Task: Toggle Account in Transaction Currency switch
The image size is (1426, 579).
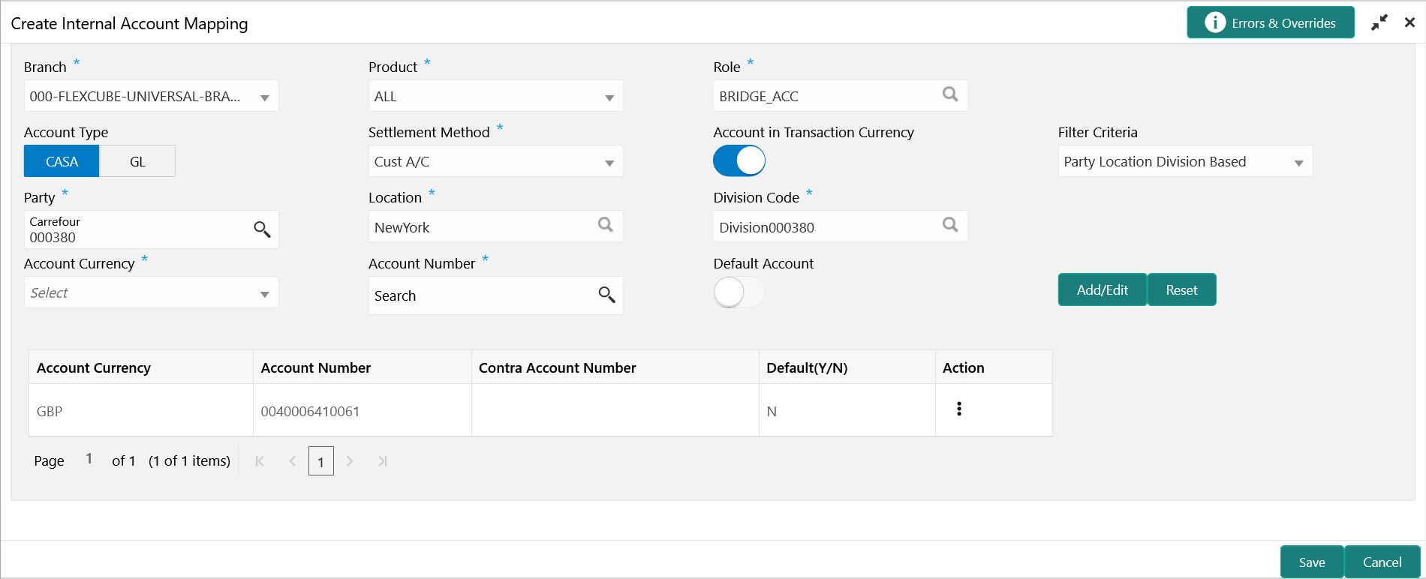Action: click(x=739, y=160)
